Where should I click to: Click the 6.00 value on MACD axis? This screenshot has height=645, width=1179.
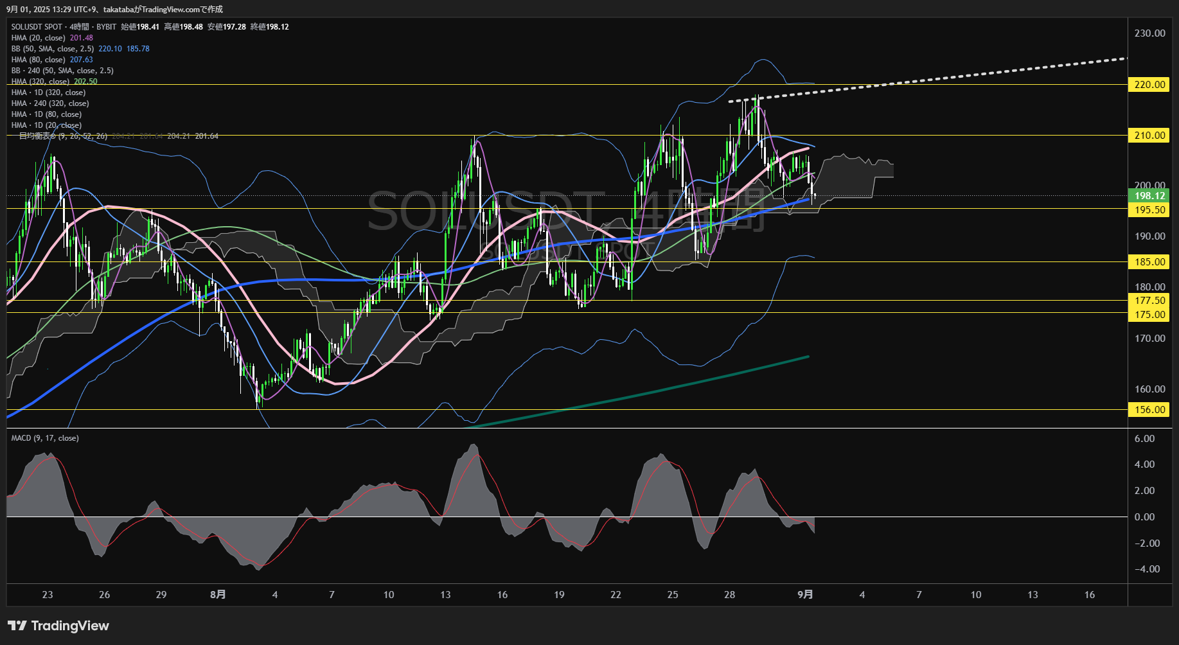1144,438
